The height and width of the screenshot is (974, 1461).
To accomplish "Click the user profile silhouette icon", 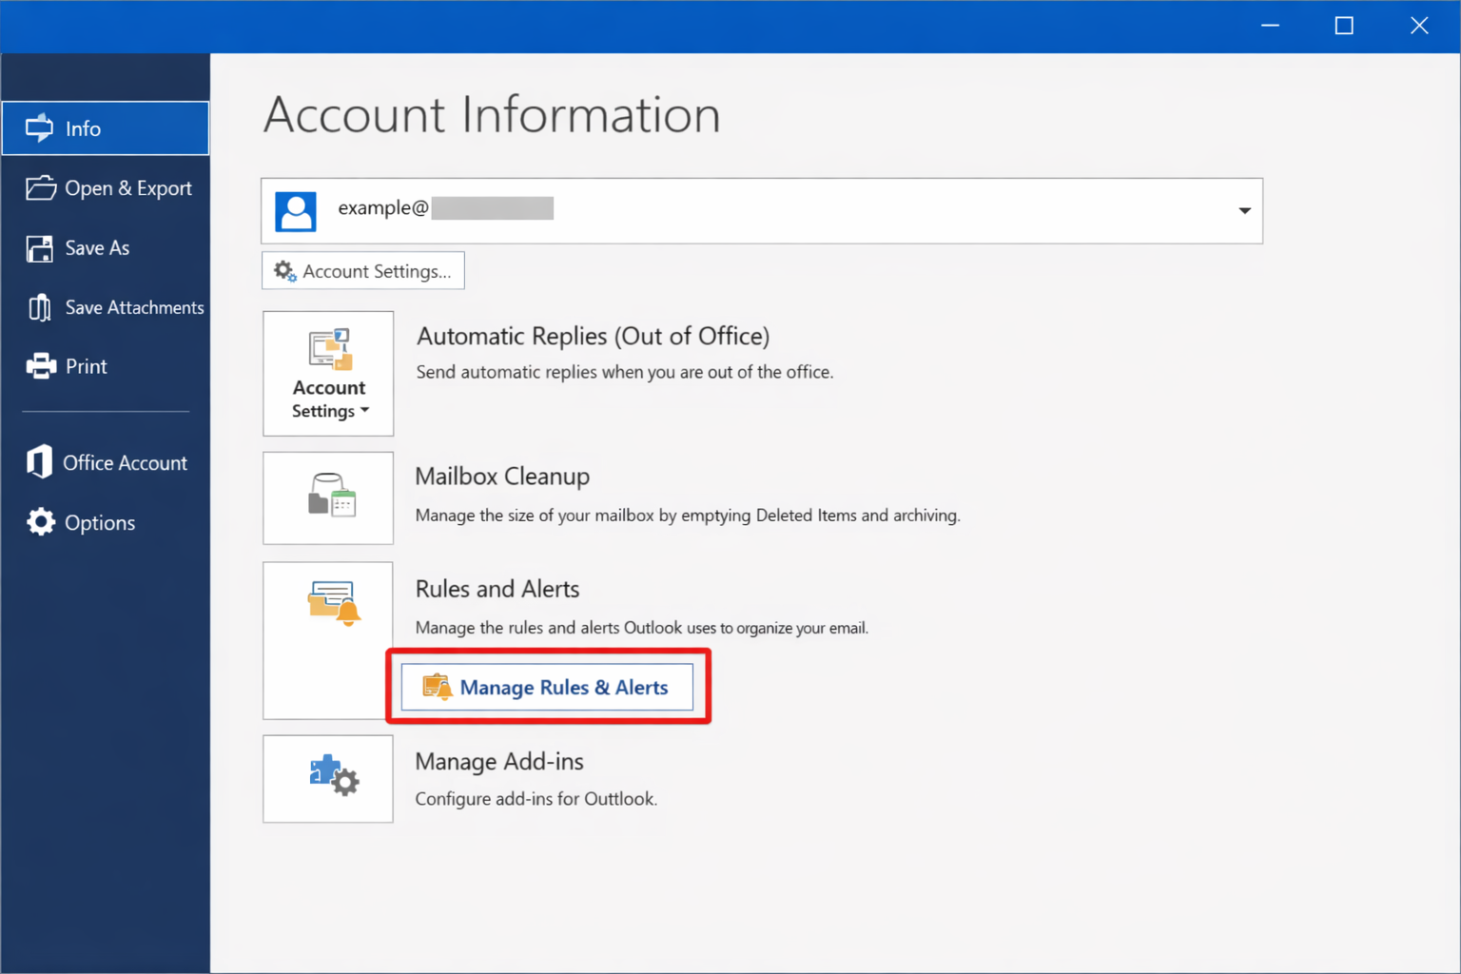I will coord(296,210).
